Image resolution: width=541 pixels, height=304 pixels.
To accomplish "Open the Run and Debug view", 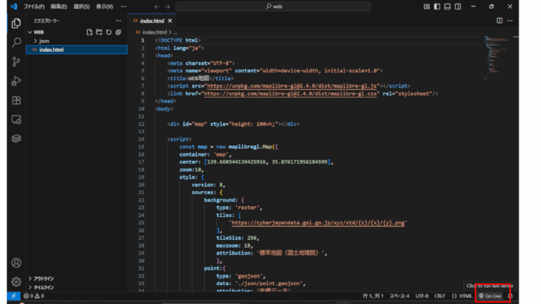I will [16, 81].
